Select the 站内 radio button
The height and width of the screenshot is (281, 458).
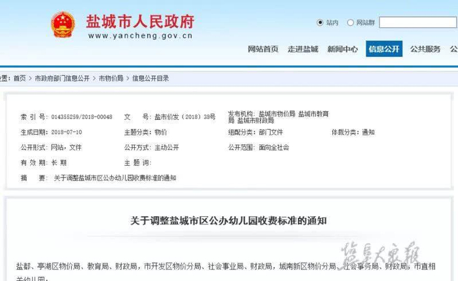pos(320,22)
